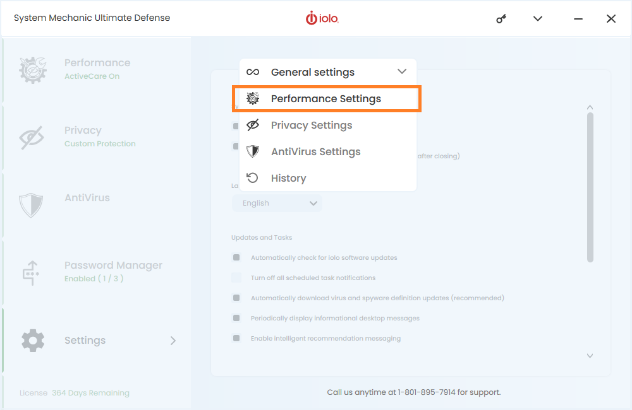Open the Privacy section in sidebar
Image resolution: width=632 pixels, height=410 pixels.
coord(97,137)
